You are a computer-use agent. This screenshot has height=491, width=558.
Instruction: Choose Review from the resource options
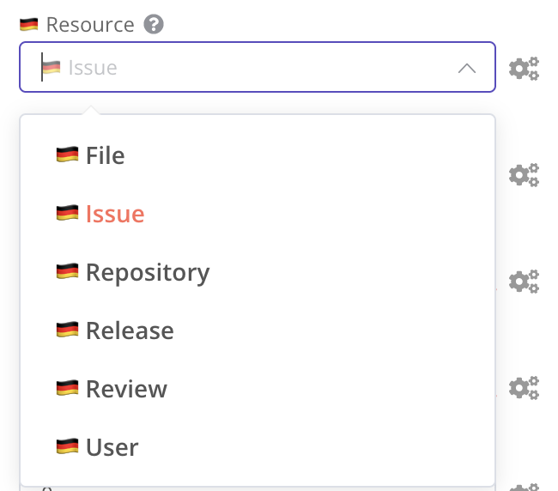[x=126, y=389]
